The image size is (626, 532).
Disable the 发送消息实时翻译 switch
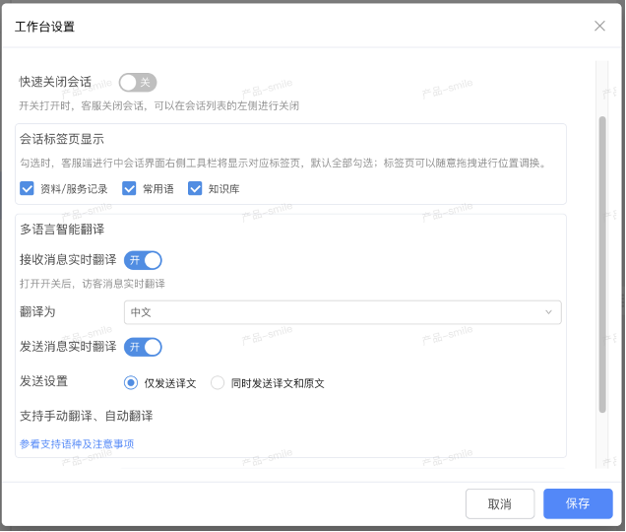pos(143,347)
